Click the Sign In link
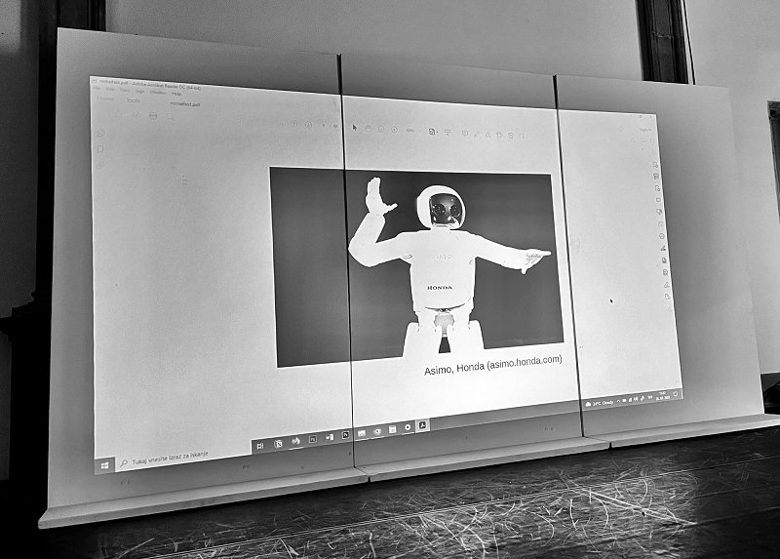The height and width of the screenshot is (559, 780). (x=645, y=130)
